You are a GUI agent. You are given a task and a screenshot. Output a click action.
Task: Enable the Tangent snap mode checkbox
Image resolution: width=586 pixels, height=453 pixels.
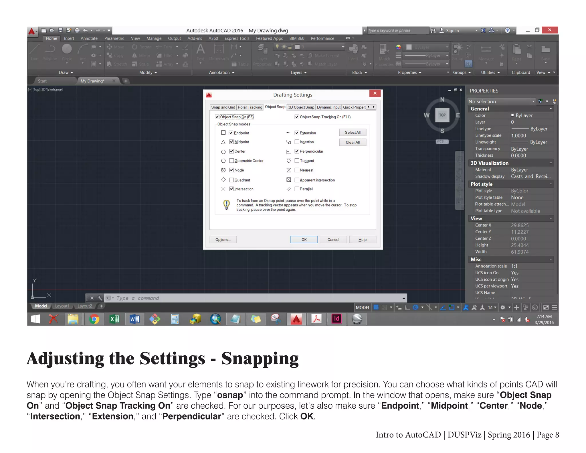click(297, 161)
